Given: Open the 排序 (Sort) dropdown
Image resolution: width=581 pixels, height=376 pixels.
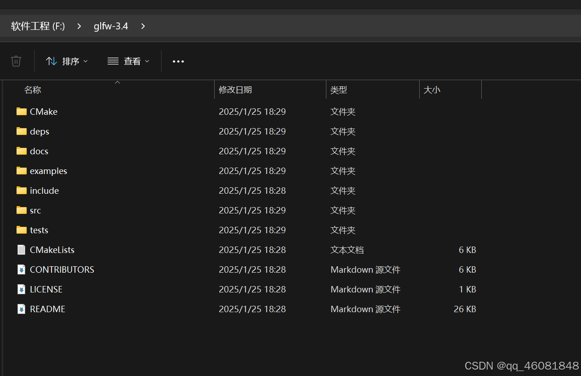Looking at the screenshot, I should tap(67, 61).
